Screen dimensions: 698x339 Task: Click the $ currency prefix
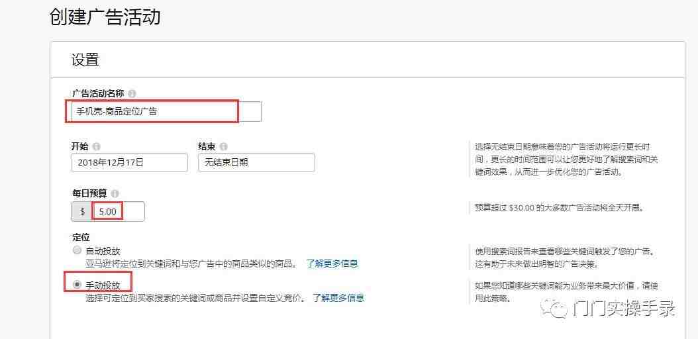tap(82, 212)
